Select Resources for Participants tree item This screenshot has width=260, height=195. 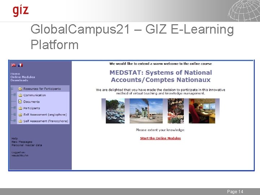pyautogui.click(x=42, y=89)
